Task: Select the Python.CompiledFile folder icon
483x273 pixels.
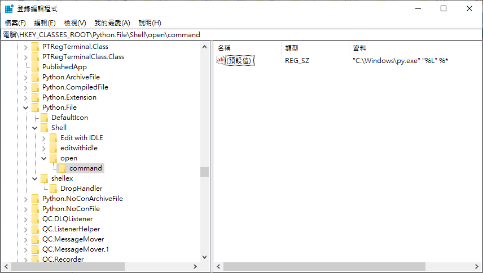Action: pos(36,87)
